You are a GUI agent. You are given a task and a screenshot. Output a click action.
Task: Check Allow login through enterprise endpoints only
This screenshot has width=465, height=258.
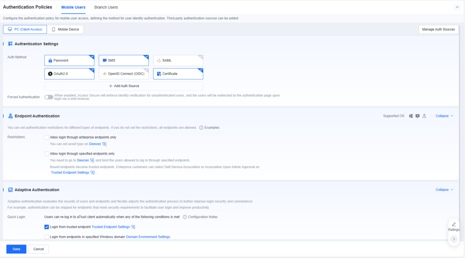(x=47, y=137)
